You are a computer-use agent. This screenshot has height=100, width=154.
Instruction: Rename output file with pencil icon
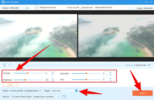pyautogui.click(x=40, y=91)
